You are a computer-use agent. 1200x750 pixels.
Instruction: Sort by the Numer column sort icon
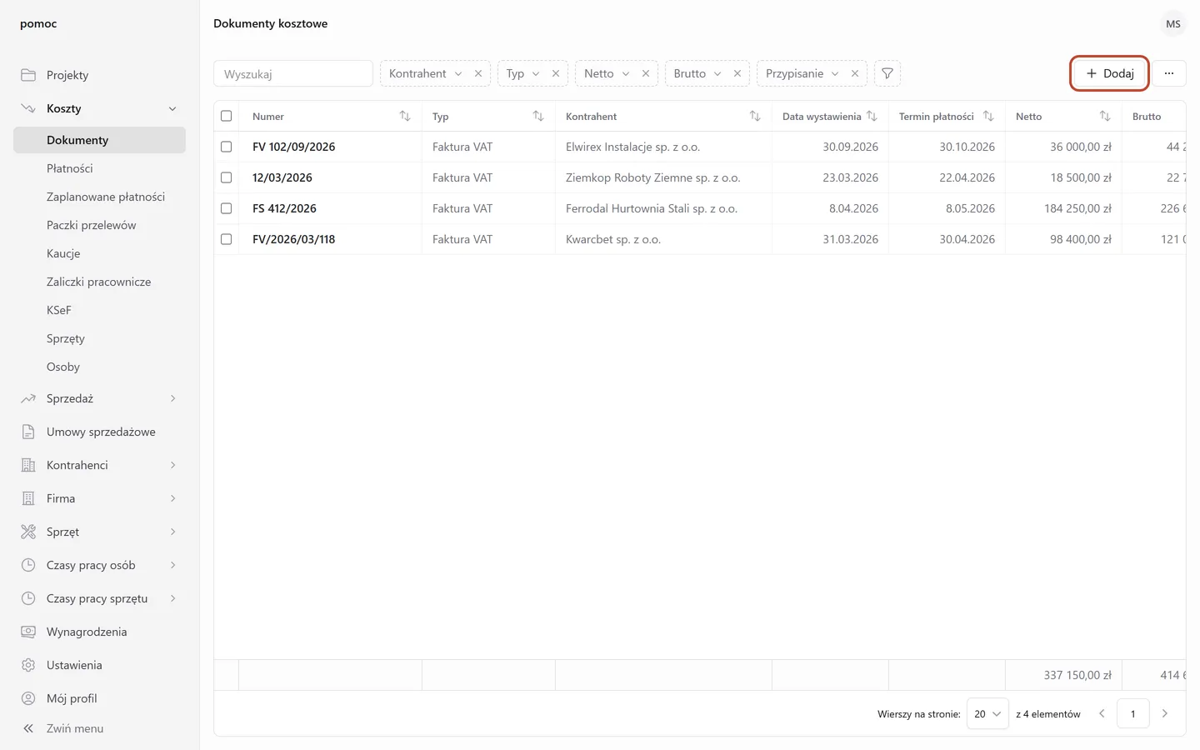405,116
